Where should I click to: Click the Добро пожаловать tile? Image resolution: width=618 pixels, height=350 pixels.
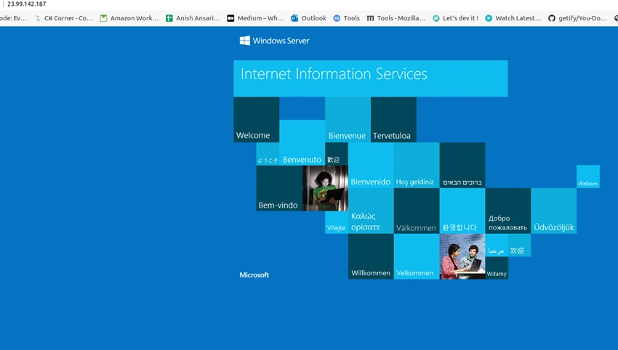(x=507, y=211)
